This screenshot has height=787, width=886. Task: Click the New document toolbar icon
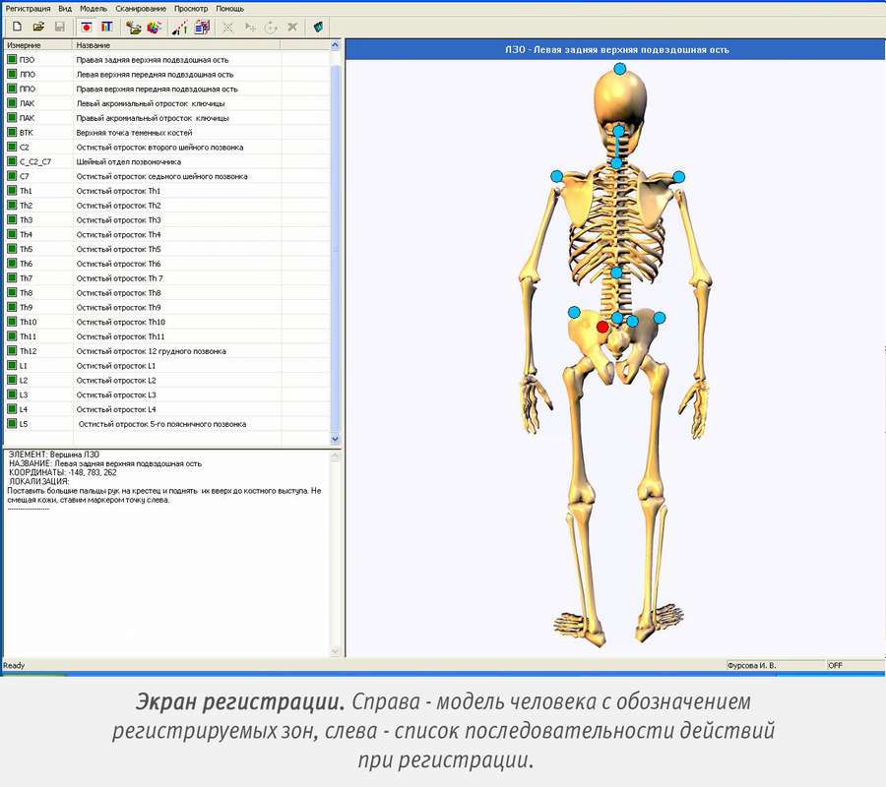click(x=17, y=27)
